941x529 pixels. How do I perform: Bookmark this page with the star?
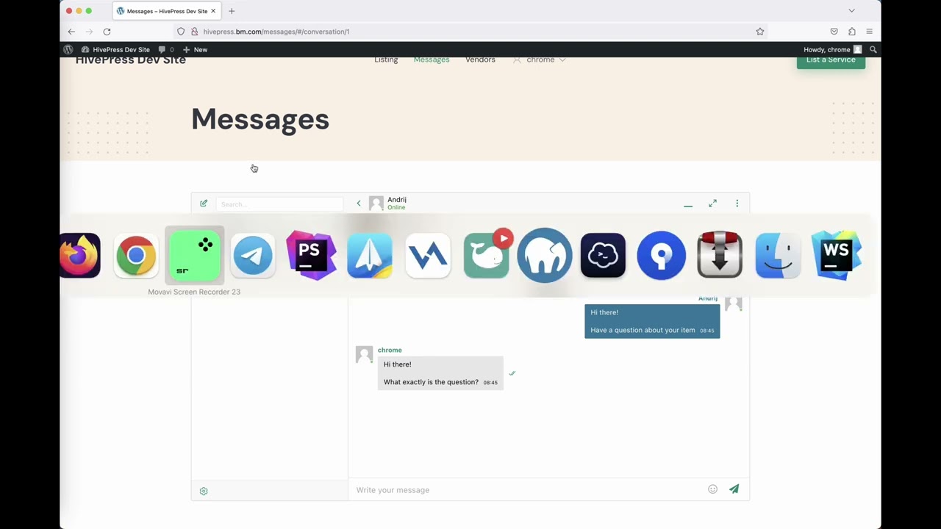point(760,32)
